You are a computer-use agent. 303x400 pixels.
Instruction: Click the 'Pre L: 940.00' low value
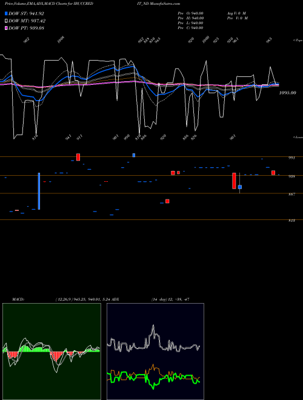(x=190, y=23)
